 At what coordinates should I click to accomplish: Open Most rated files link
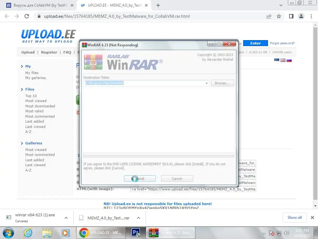click(34, 111)
